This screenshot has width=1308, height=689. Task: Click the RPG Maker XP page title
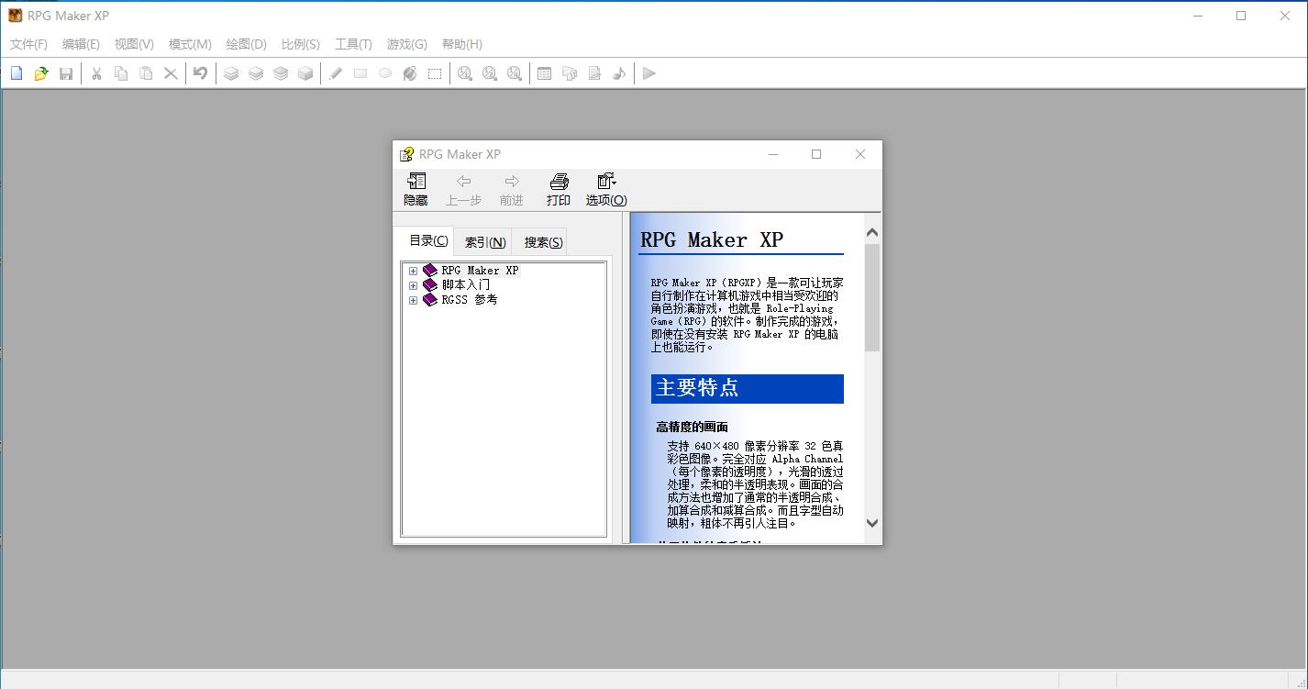click(712, 239)
